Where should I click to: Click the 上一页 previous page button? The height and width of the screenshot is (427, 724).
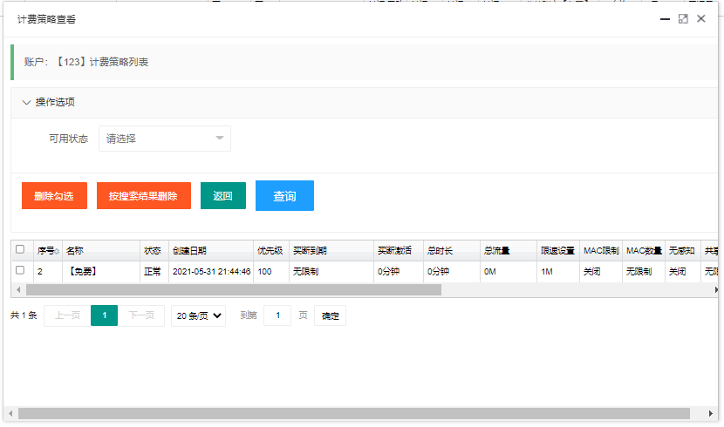coord(67,315)
